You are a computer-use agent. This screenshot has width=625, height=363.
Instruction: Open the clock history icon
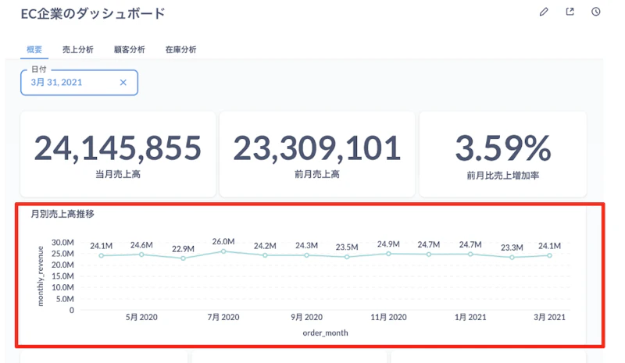596,12
